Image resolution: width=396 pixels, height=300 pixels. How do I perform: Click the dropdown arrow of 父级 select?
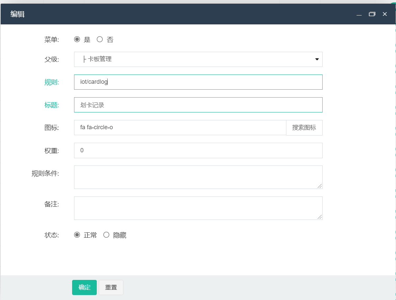[x=317, y=59]
